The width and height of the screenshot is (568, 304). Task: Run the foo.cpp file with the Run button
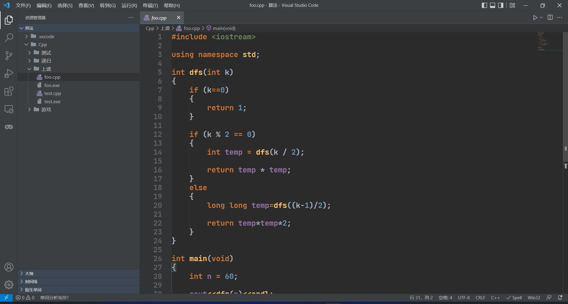point(535,17)
